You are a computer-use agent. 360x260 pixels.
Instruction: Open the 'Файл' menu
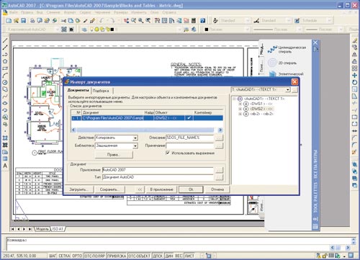[14, 12]
